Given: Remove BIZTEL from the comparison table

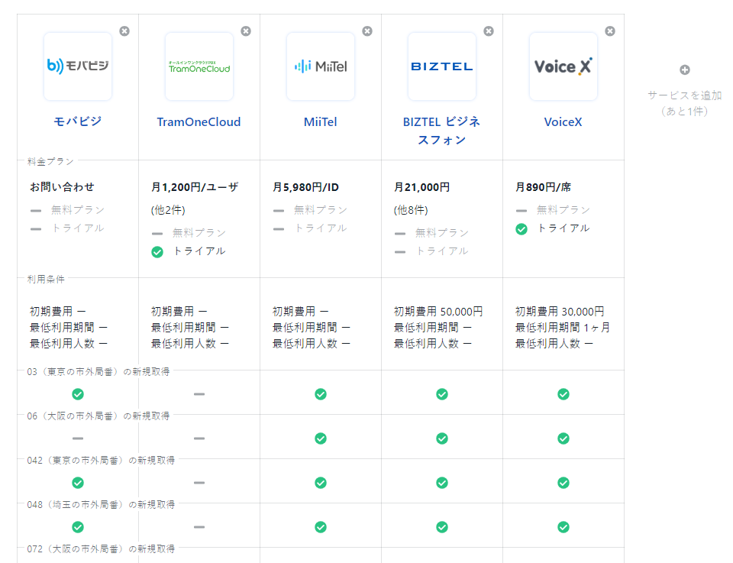Looking at the screenshot, I should (x=489, y=31).
